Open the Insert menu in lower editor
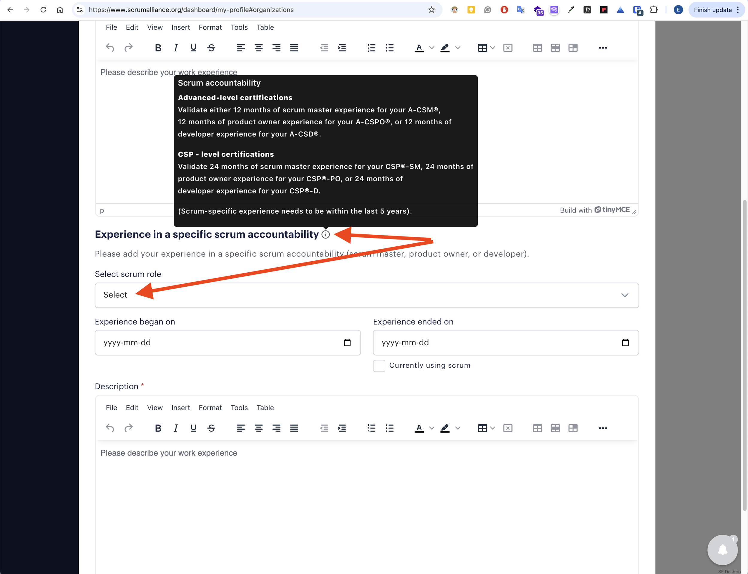Viewport: 748px width, 574px height. [180, 407]
